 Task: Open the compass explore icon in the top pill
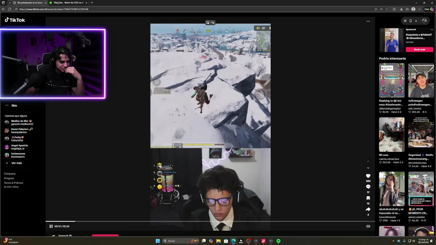pyautogui.click(x=405, y=21)
